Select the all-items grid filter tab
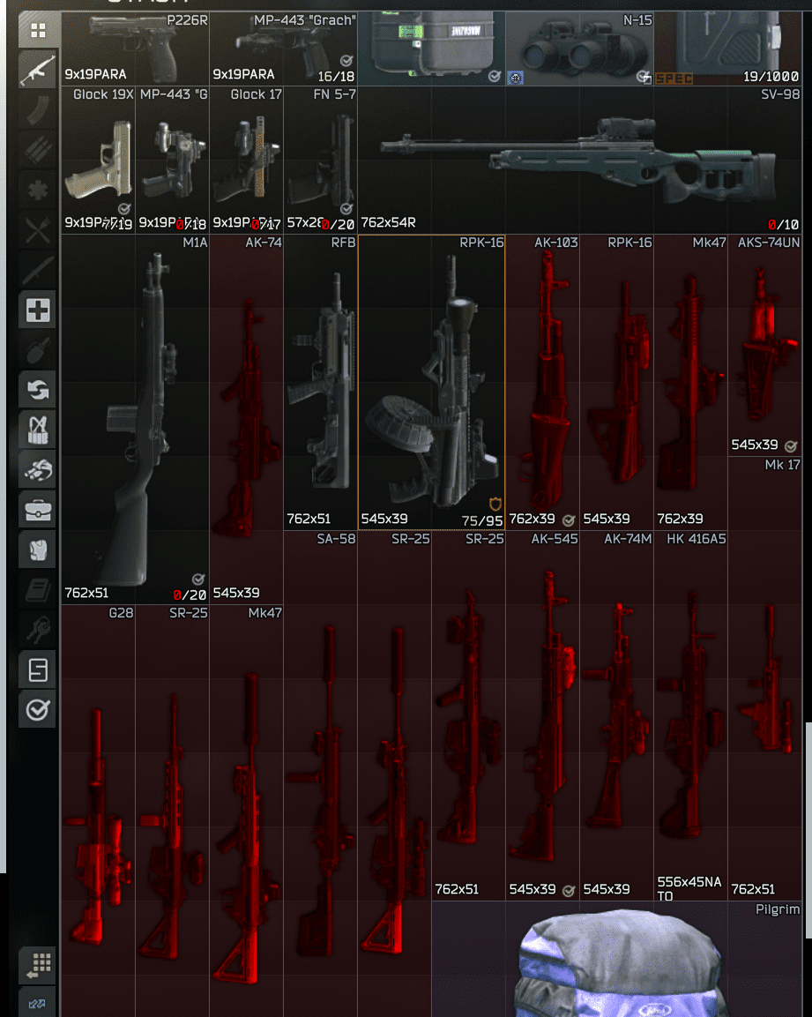812x1017 pixels. [x=38, y=31]
